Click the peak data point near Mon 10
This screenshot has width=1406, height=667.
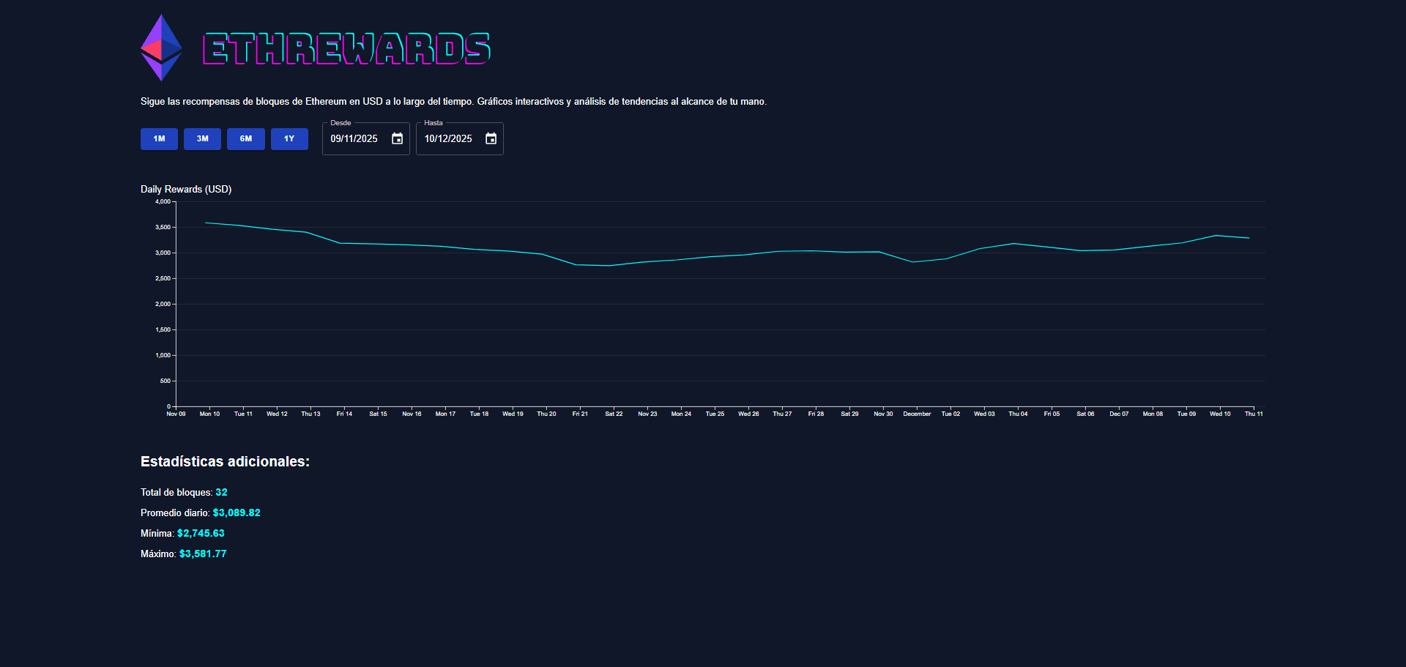click(208, 222)
